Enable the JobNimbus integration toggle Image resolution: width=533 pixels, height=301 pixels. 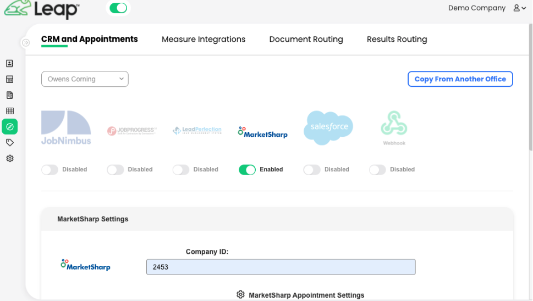point(50,169)
